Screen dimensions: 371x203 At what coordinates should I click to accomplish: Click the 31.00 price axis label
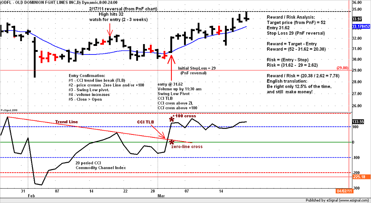357,49
